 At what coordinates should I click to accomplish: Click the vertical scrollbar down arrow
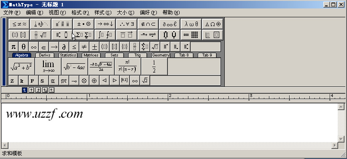pyautogui.click(x=341, y=139)
